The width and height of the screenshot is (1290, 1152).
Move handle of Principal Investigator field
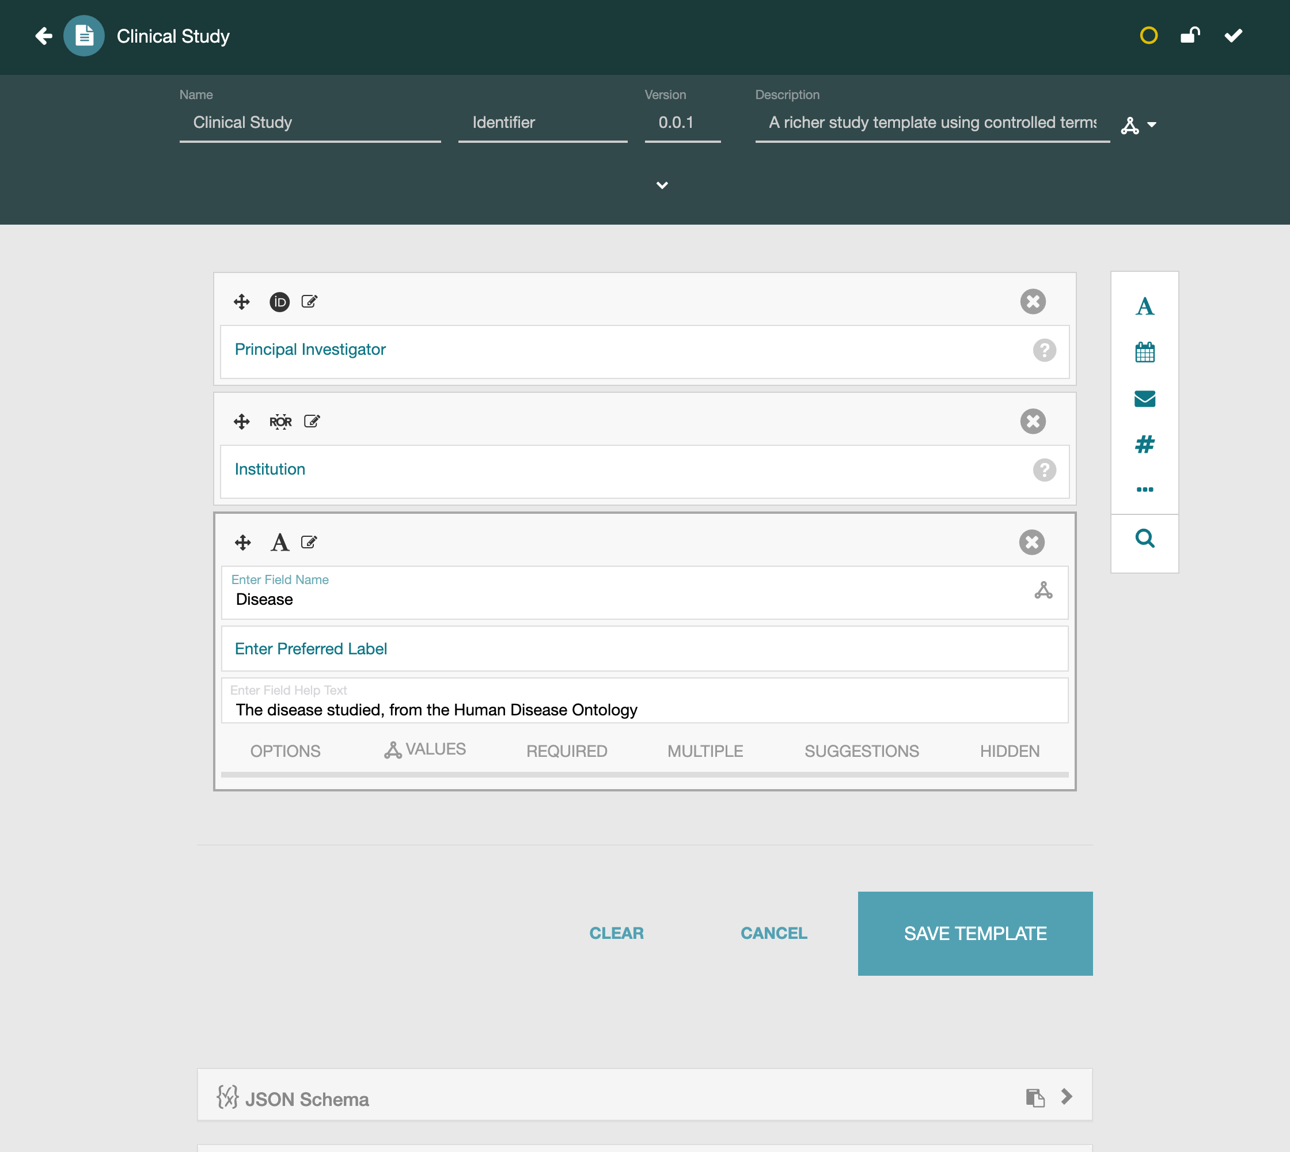click(x=242, y=301)
